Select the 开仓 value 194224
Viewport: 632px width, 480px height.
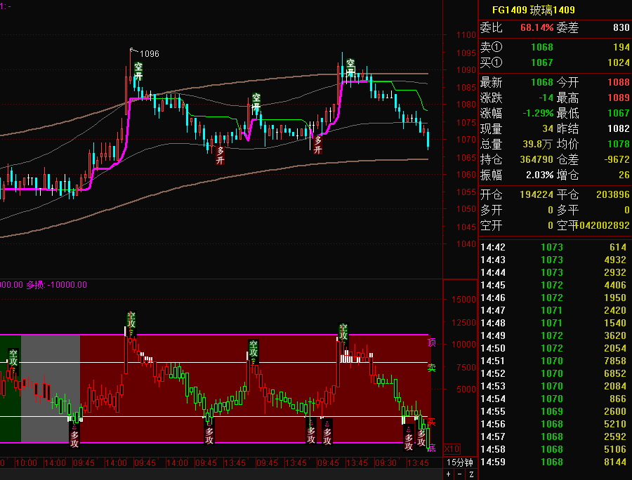[536, 194]
